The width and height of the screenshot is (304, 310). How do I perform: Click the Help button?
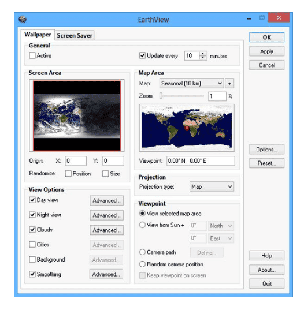[x=266, y=255]
